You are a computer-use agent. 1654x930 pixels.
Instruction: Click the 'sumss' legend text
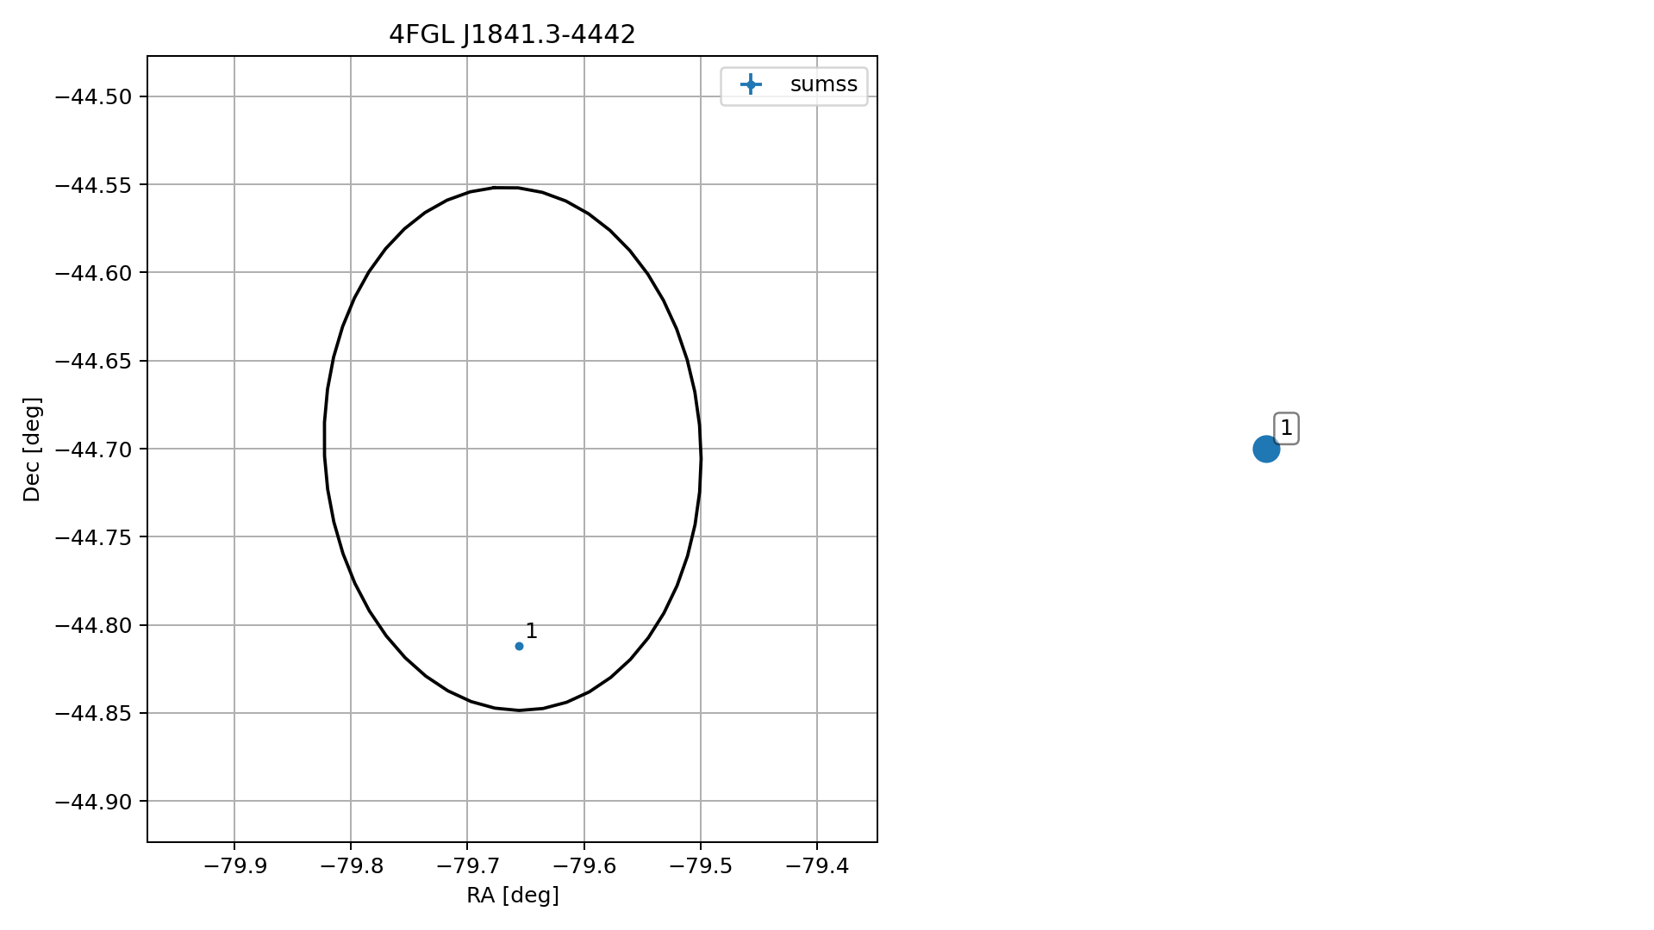(x=824, y=84)
